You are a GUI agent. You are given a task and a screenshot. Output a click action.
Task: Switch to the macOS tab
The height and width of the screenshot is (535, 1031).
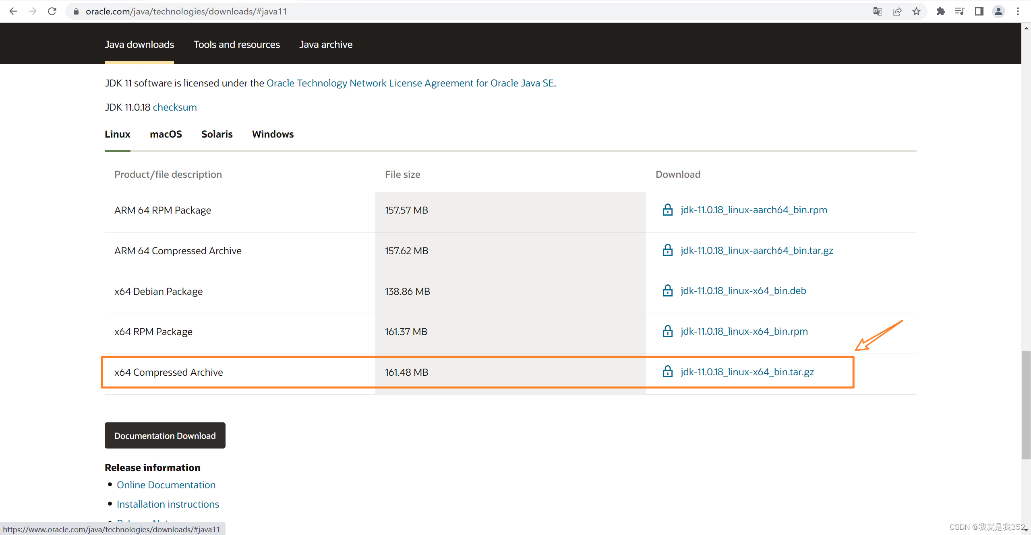(x=166, y=134)
